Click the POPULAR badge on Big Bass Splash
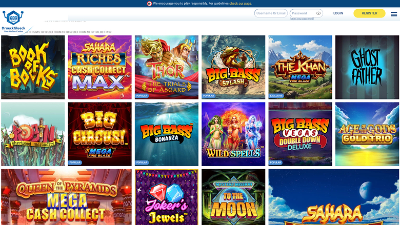Image resolution: width=400 pixels, height=225 pixels. [x=209, y=96]
